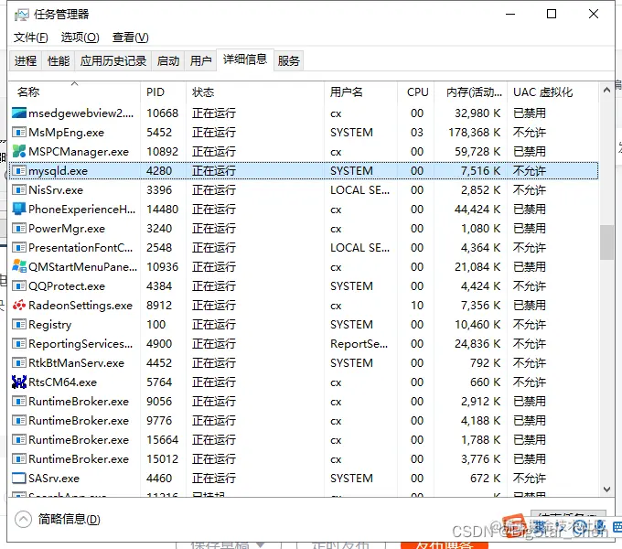The width and height of the screenshot is (622, 549).
Task: Click the Registry process icon
Action: [19, 325]
